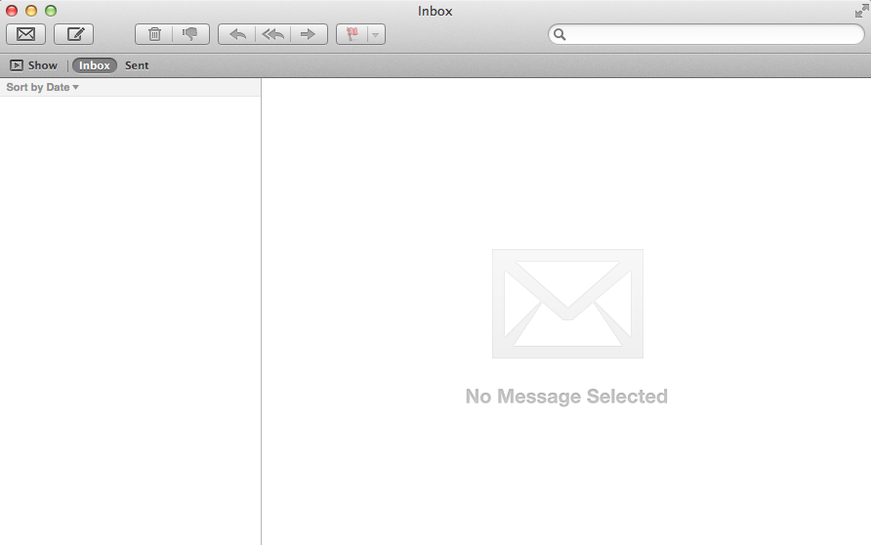Flag message with red flag icon
Viewport: 871px width, 545px height.
353,34
